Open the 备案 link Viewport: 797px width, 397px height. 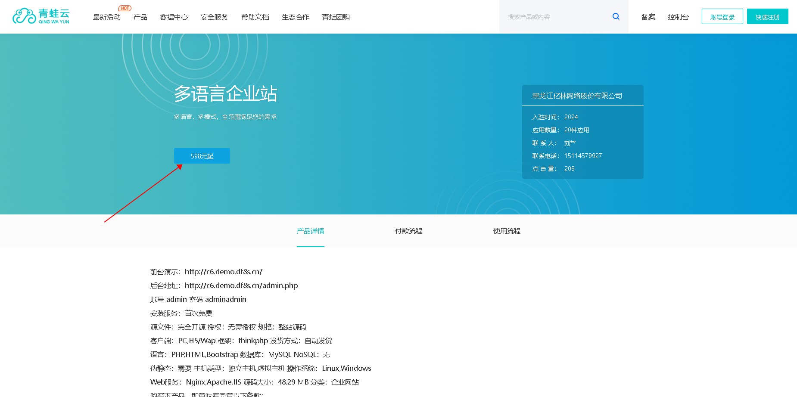648,17
